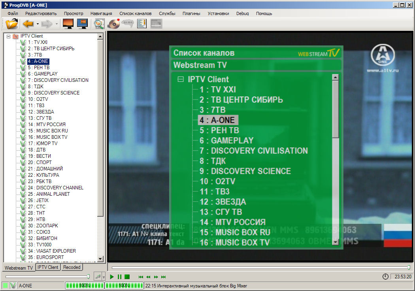Viewport: 415px width, 291px height.
Task: Click the status bar channel type icon
Action: pyautogui.click(x=13, y=285)
